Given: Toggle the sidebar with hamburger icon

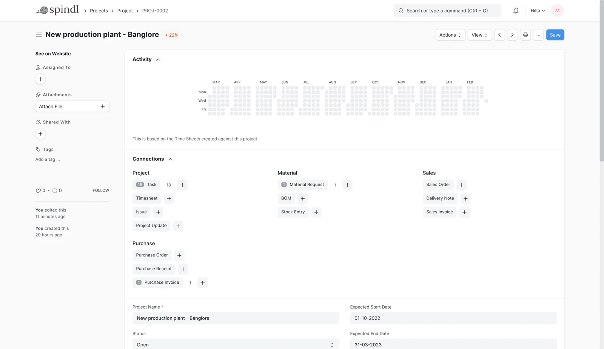Looking at the screenshot, I should coord(39,35).
